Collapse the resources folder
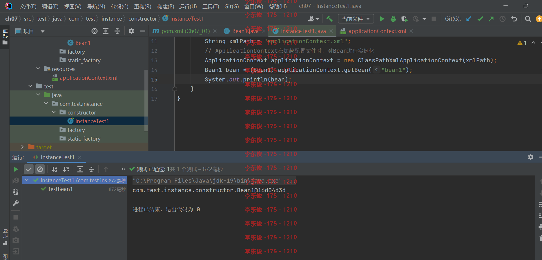This screenshot has width=542, height=260. tap(38, 69)
